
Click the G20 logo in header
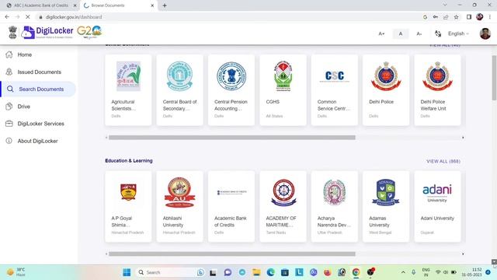[89, 32]
